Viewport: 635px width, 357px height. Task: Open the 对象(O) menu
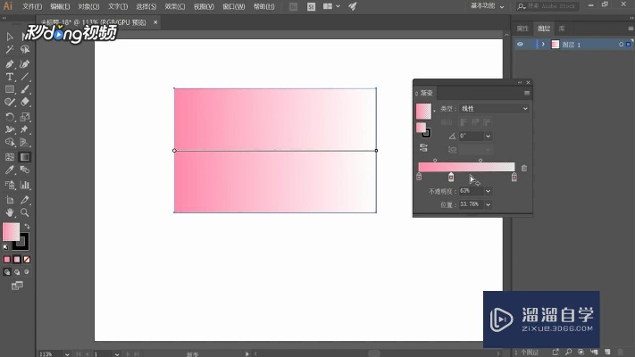pyautogui.click(x=88, y=6)
